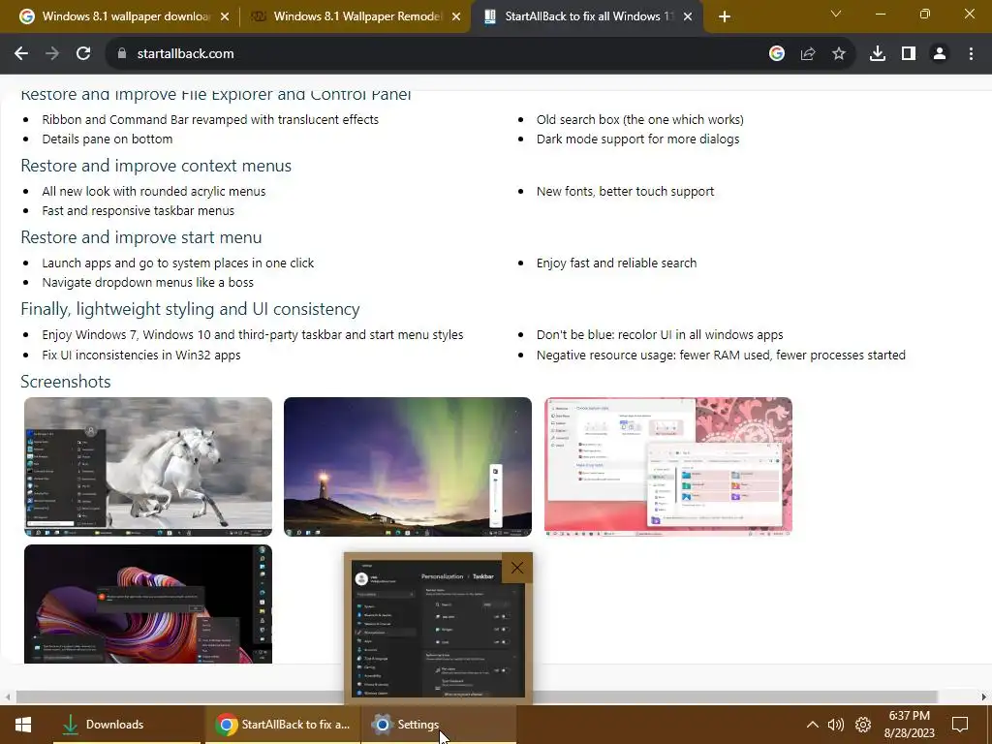992x744 pixels.
Task: Click 'Finally, lightweight styling and UI consistency' heading
Action: [x=191, y=309]
